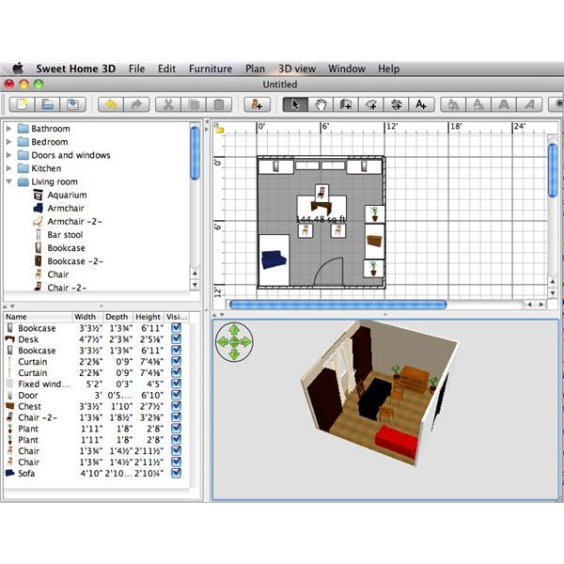564x564 pixels.
Task: Select Armchair -2- in the catalog
Action: click(x=74, y=222)
